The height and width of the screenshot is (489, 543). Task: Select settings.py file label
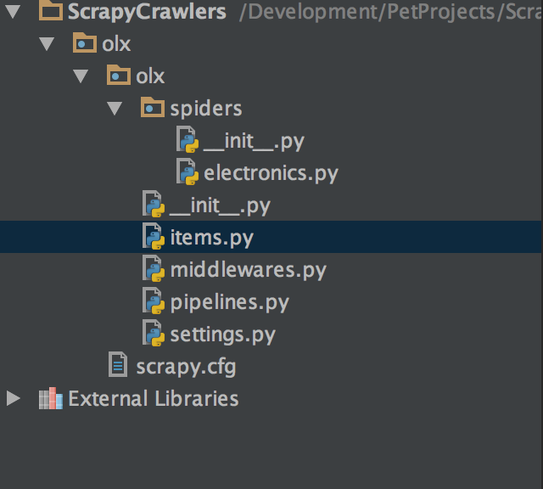coord(222,334)
